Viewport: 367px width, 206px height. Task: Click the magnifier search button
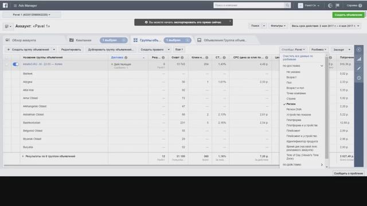[287, 5]
